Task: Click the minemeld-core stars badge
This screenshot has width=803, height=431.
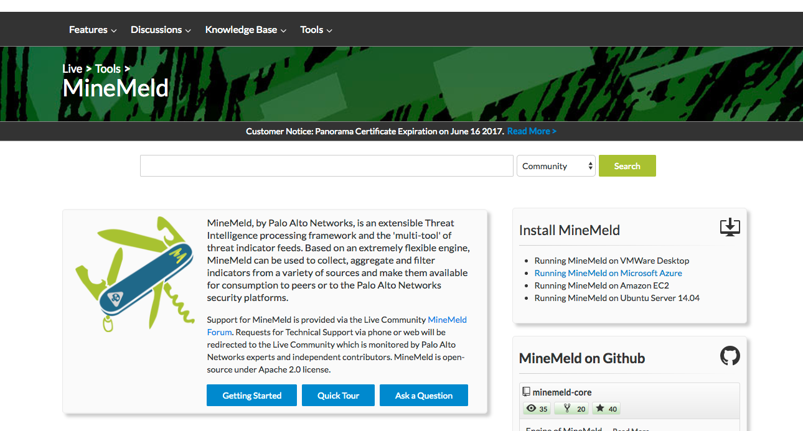Action: pos(606,409)
